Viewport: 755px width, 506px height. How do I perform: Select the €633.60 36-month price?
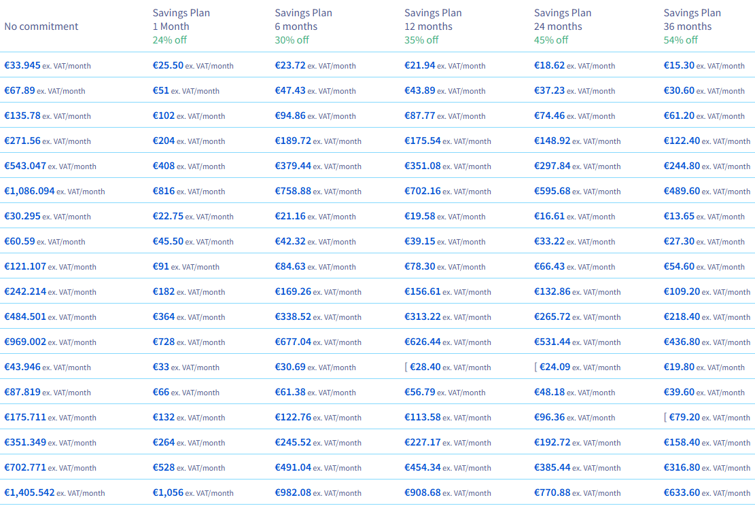coord(682,493)
